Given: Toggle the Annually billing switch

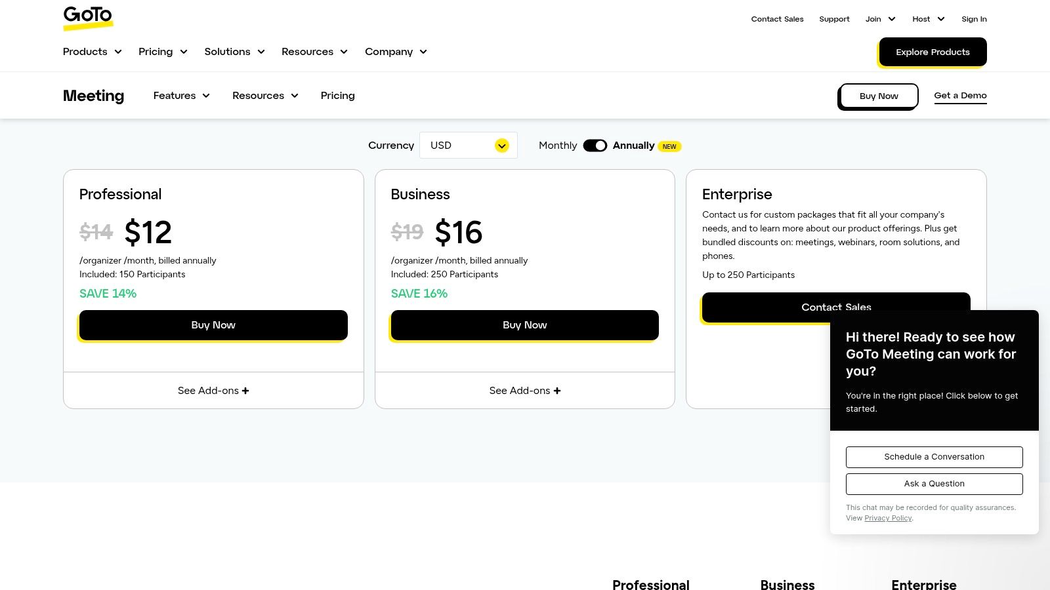Looking at the screenshot, I should tap(595, 146).
